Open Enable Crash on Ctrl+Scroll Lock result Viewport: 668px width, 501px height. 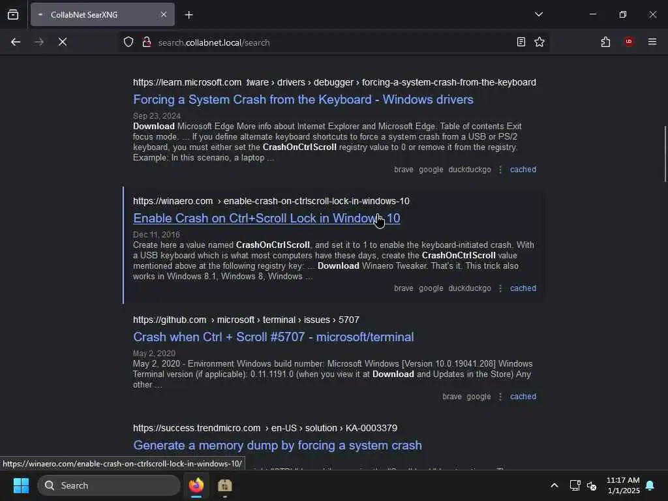click(267, 218)
